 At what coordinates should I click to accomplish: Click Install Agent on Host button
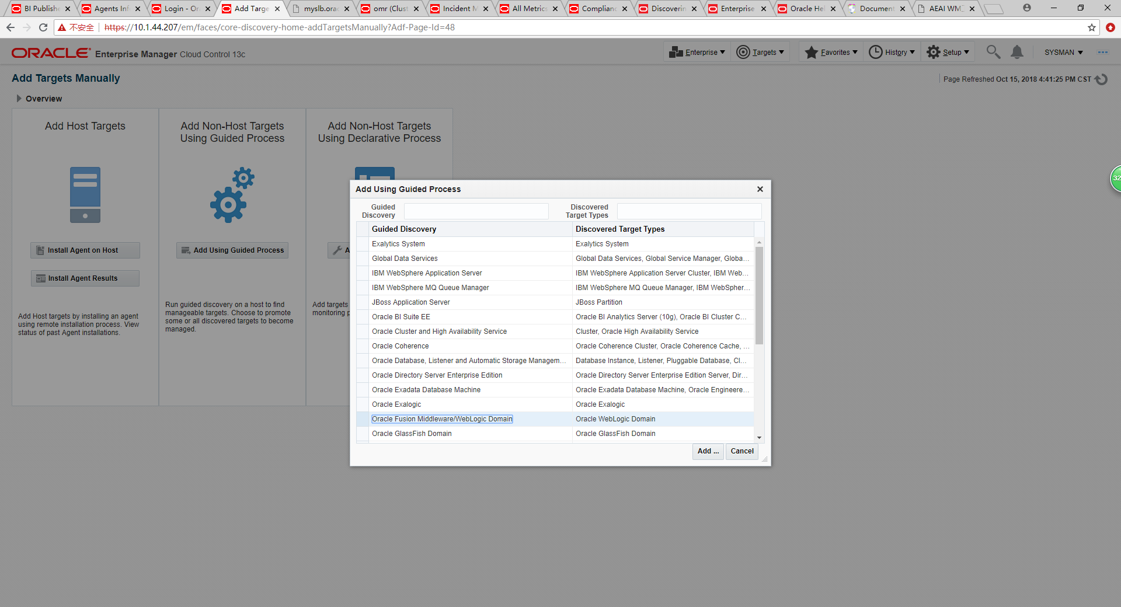coord(85,250)
